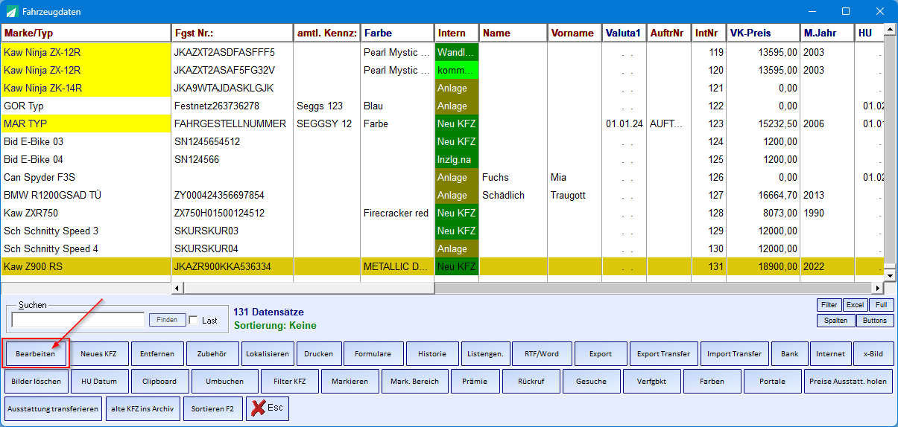Click the Bid E-Bike 03 row
The width and height of the screenshot is (898, 427).
[x=443, y=141]
